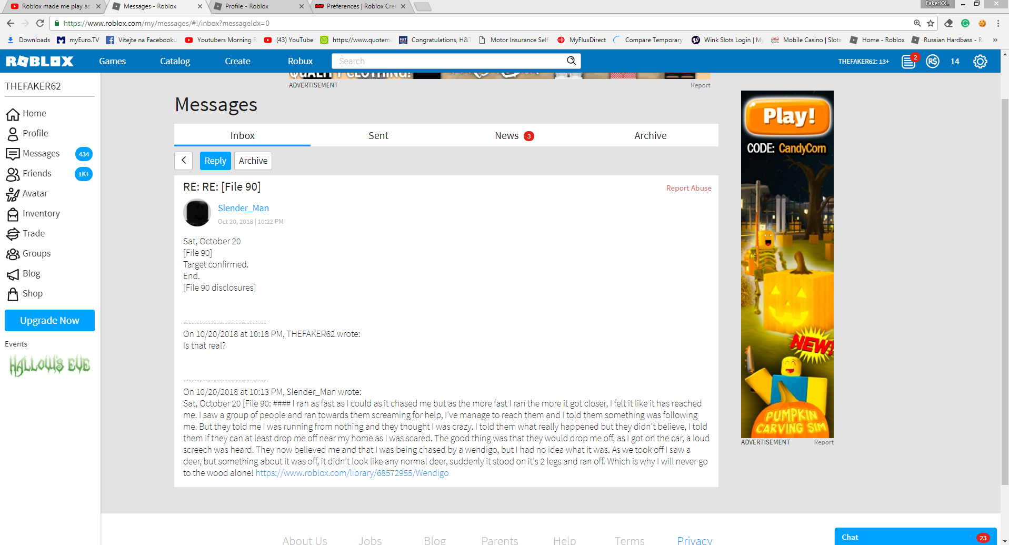This screenshot has height=545, width=1009.
Task: Open the notifications feed icon
Action: tap(909, 62)
